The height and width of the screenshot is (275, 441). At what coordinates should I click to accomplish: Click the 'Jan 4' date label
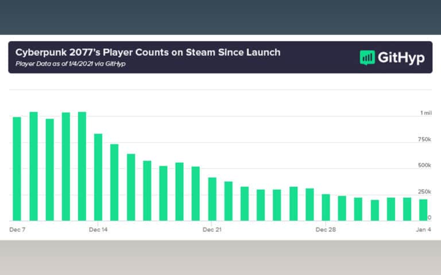point(424,229)
